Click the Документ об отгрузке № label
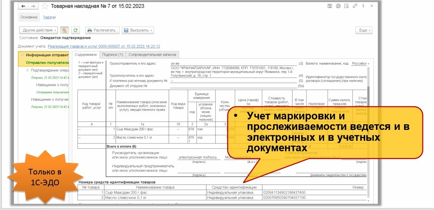The image size is (434, 210). pyautogui.click(x=129, y=86)
